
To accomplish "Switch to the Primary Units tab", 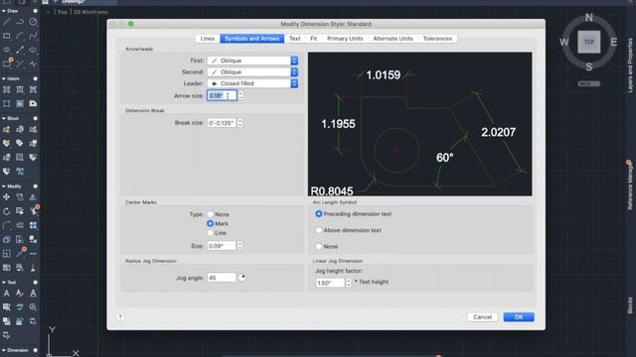I will [x=345, y=39].
